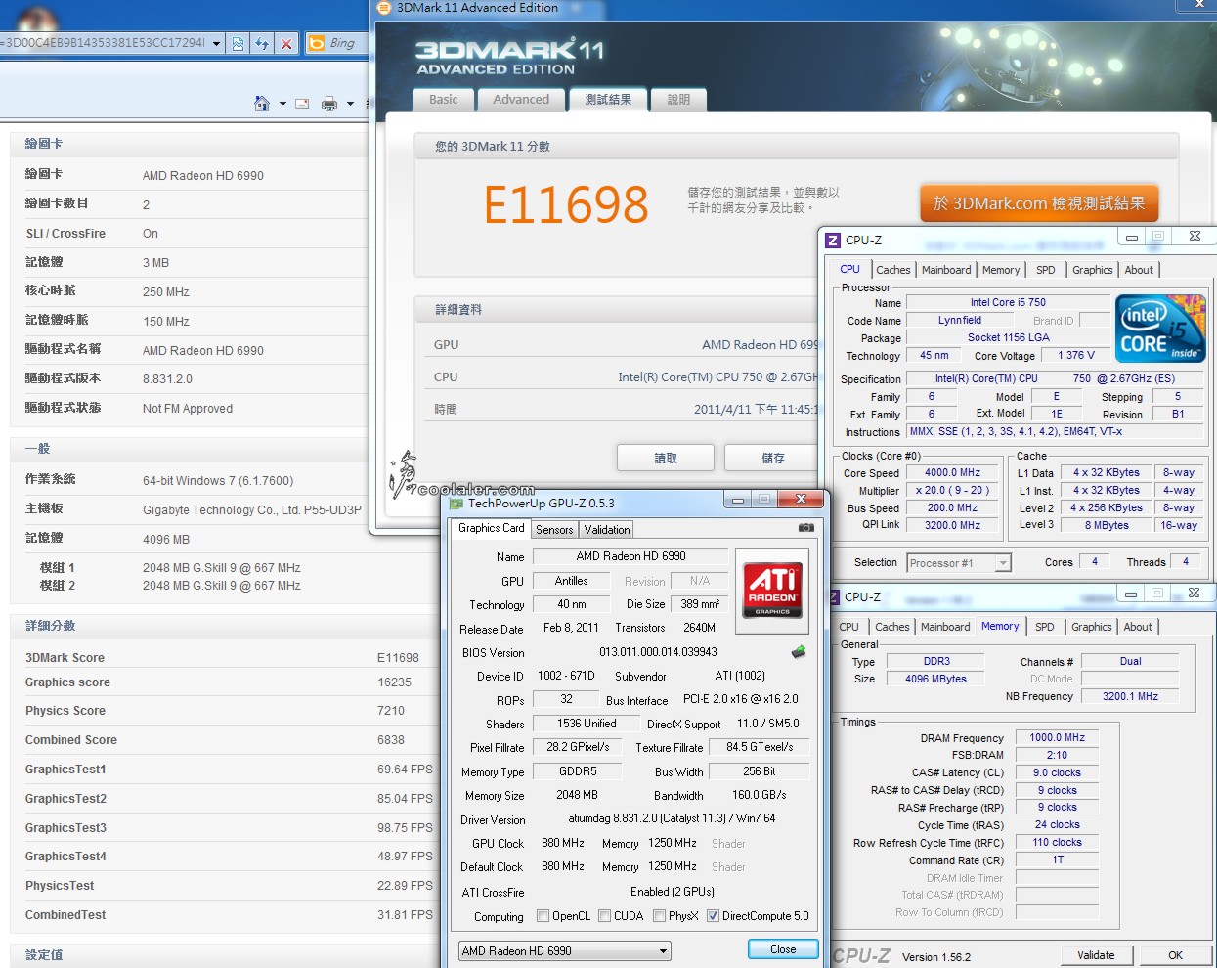Open Graphics tab in upper CPU-Z window
Image resolution: width=1217 pixels, height=968 pixels.
(x=1092, y=270)
